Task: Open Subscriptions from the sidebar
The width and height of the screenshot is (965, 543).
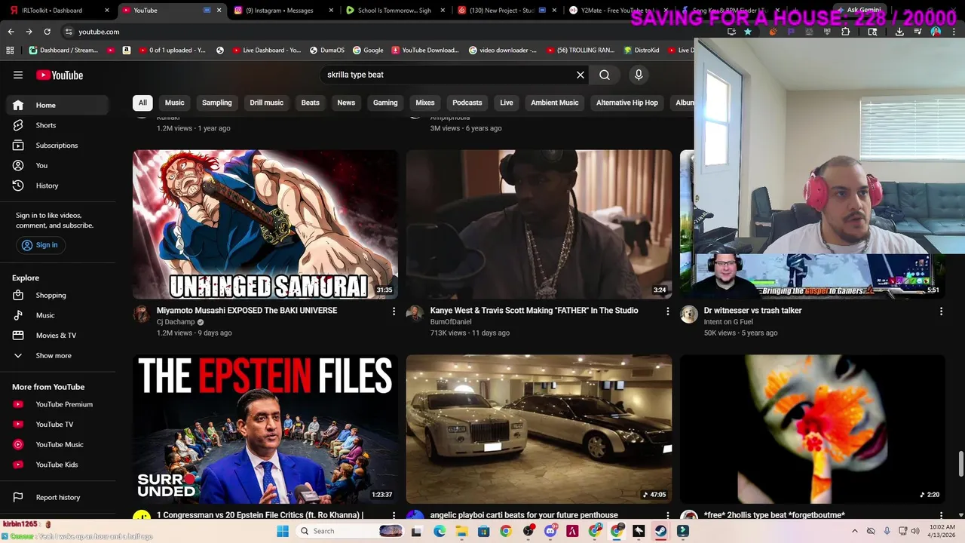Action: point(58,146)
